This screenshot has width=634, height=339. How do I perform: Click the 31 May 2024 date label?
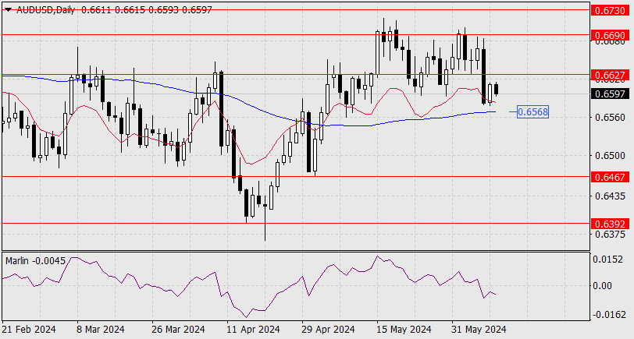(x=479, y=330)
